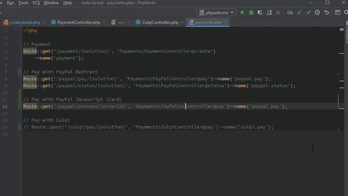Open the Tools menu
Screen dimensions: 348x196
(x=23, y=3)
